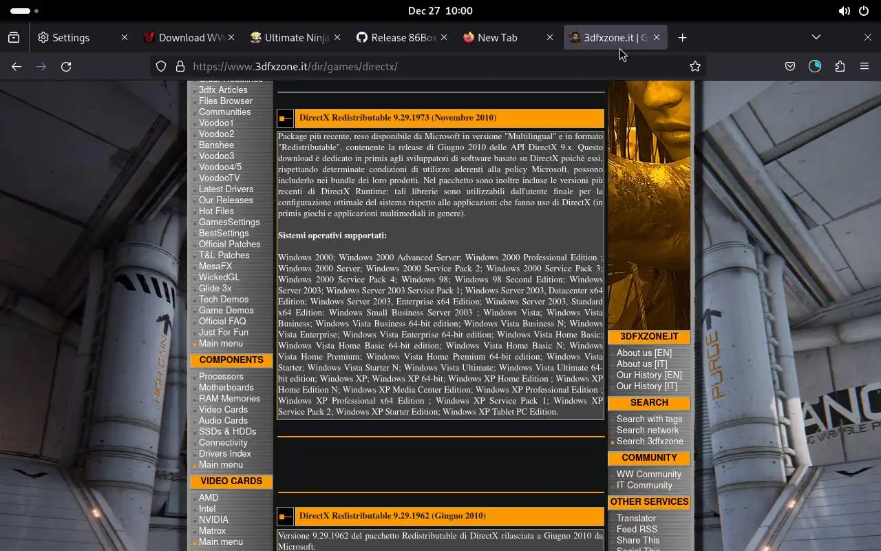Open the Dec 27 clock calendar
Image resolution: width=881 pixels, height=551 pixels.
(x=440, y=10)
